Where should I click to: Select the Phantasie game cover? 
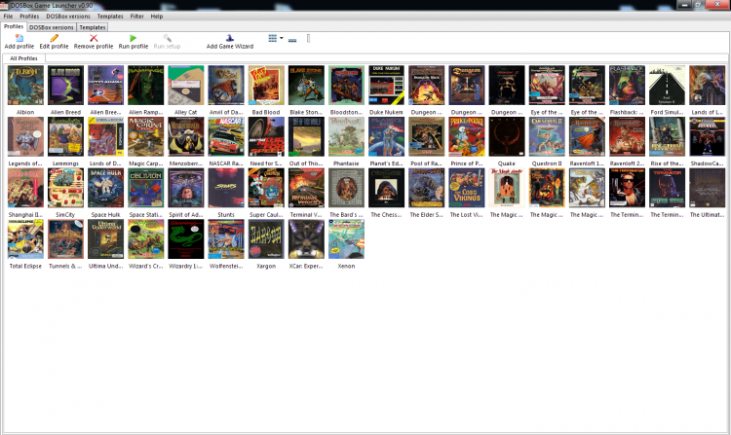point(346,136)
